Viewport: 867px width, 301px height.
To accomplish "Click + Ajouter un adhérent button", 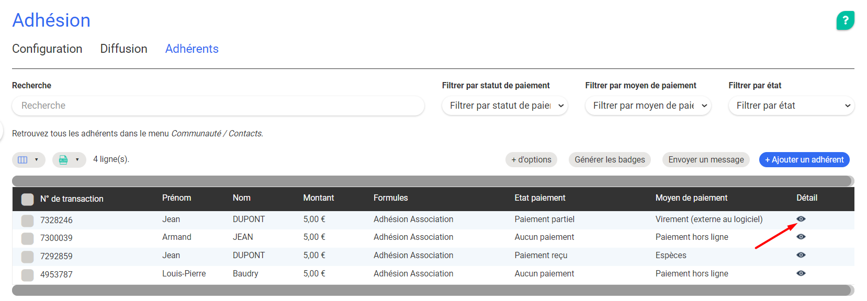I will point(804,160).
